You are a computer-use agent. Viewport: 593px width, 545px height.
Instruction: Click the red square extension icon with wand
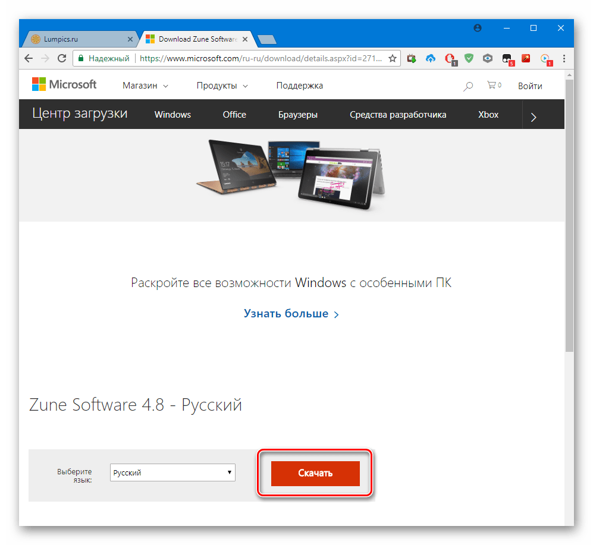[526, 58]
